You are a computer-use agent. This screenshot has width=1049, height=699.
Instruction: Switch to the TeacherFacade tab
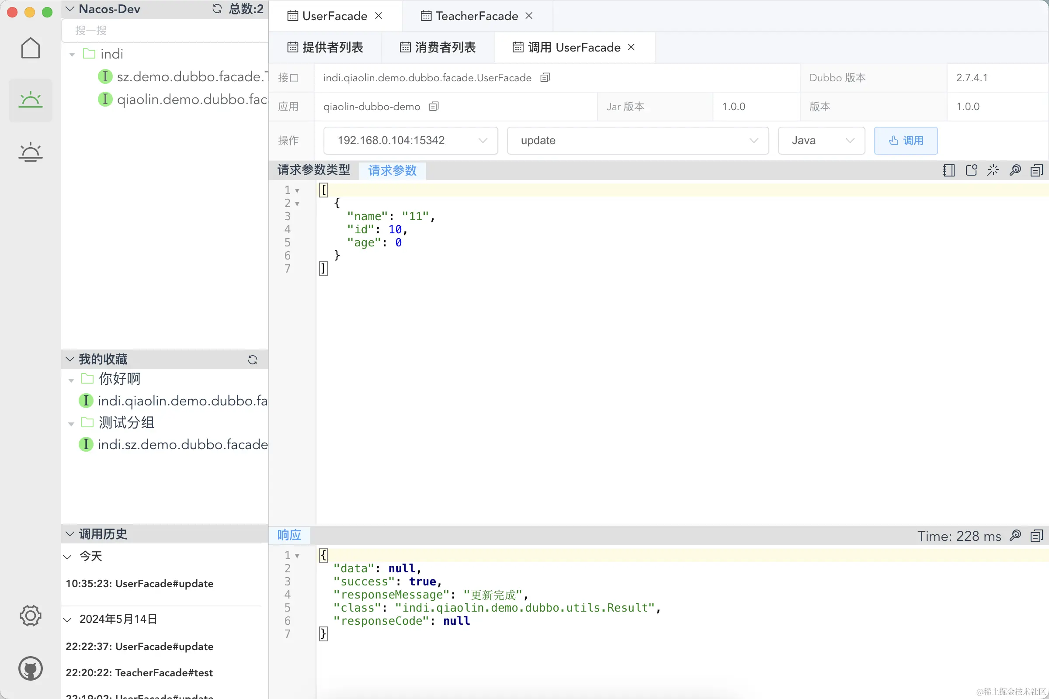click(476, 16)
